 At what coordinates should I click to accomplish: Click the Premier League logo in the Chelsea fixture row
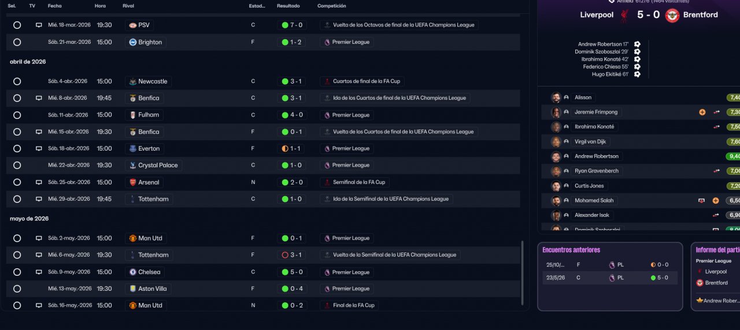tap(327, 272)
